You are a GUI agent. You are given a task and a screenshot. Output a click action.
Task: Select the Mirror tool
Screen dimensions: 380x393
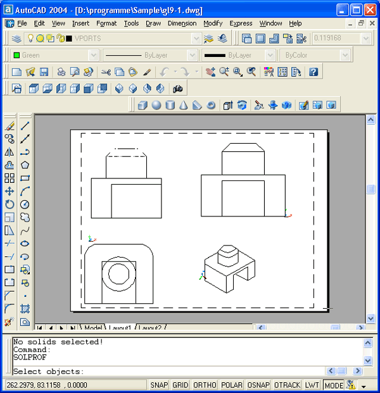coord(9,152)
